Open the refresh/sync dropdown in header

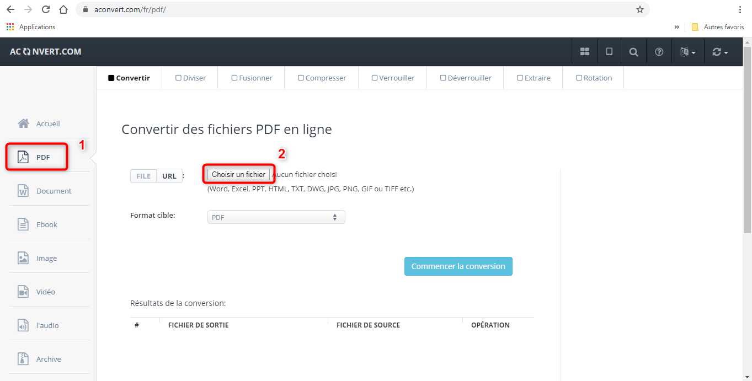(x=720, y=52)
